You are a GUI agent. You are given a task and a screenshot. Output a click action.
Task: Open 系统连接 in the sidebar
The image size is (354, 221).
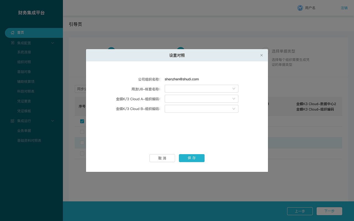pyautogui.click(x=24, y=52)
